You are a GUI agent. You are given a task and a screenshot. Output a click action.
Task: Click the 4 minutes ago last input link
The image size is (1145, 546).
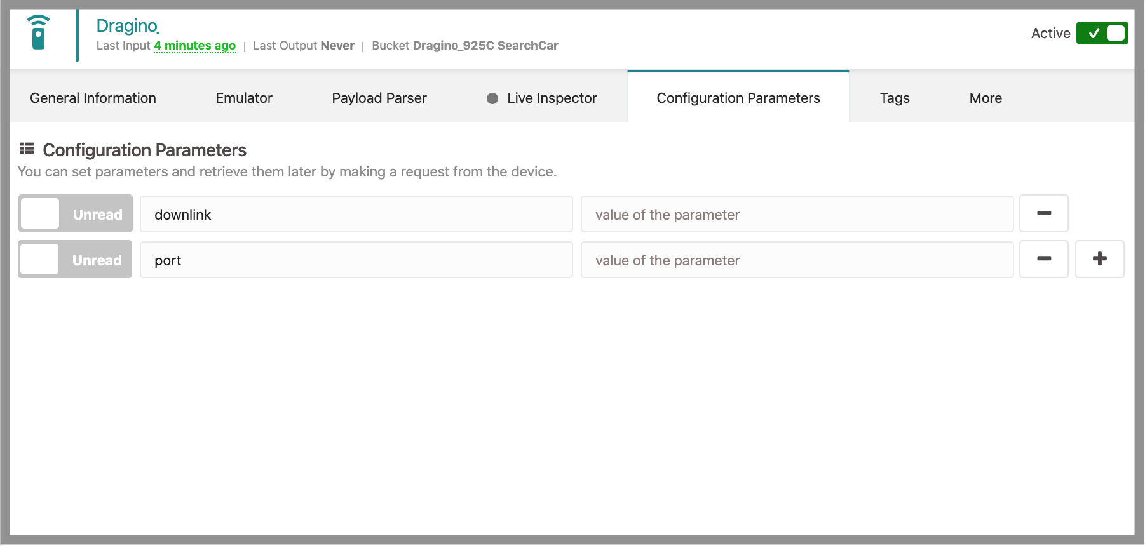click(195, 46)
